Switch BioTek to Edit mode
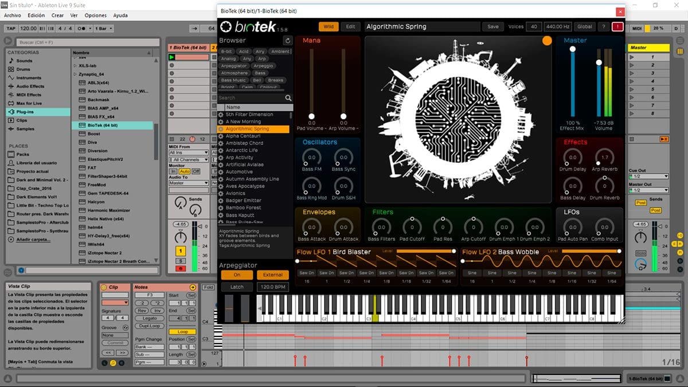 click(349, 26)
